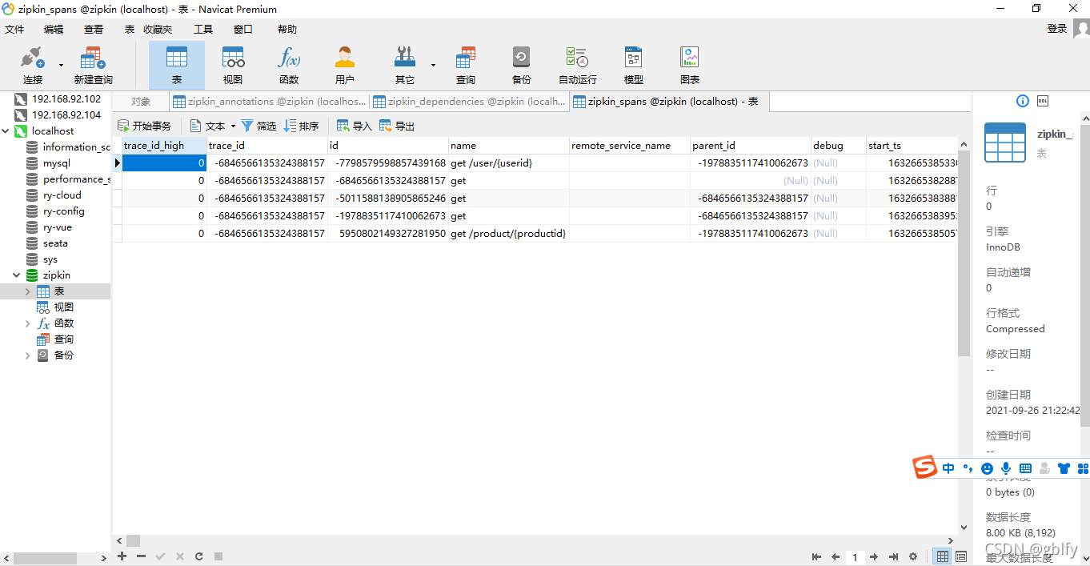
Task: Open the 查询 (Query) toolbar icon
Action: click(x=466, y=65)
